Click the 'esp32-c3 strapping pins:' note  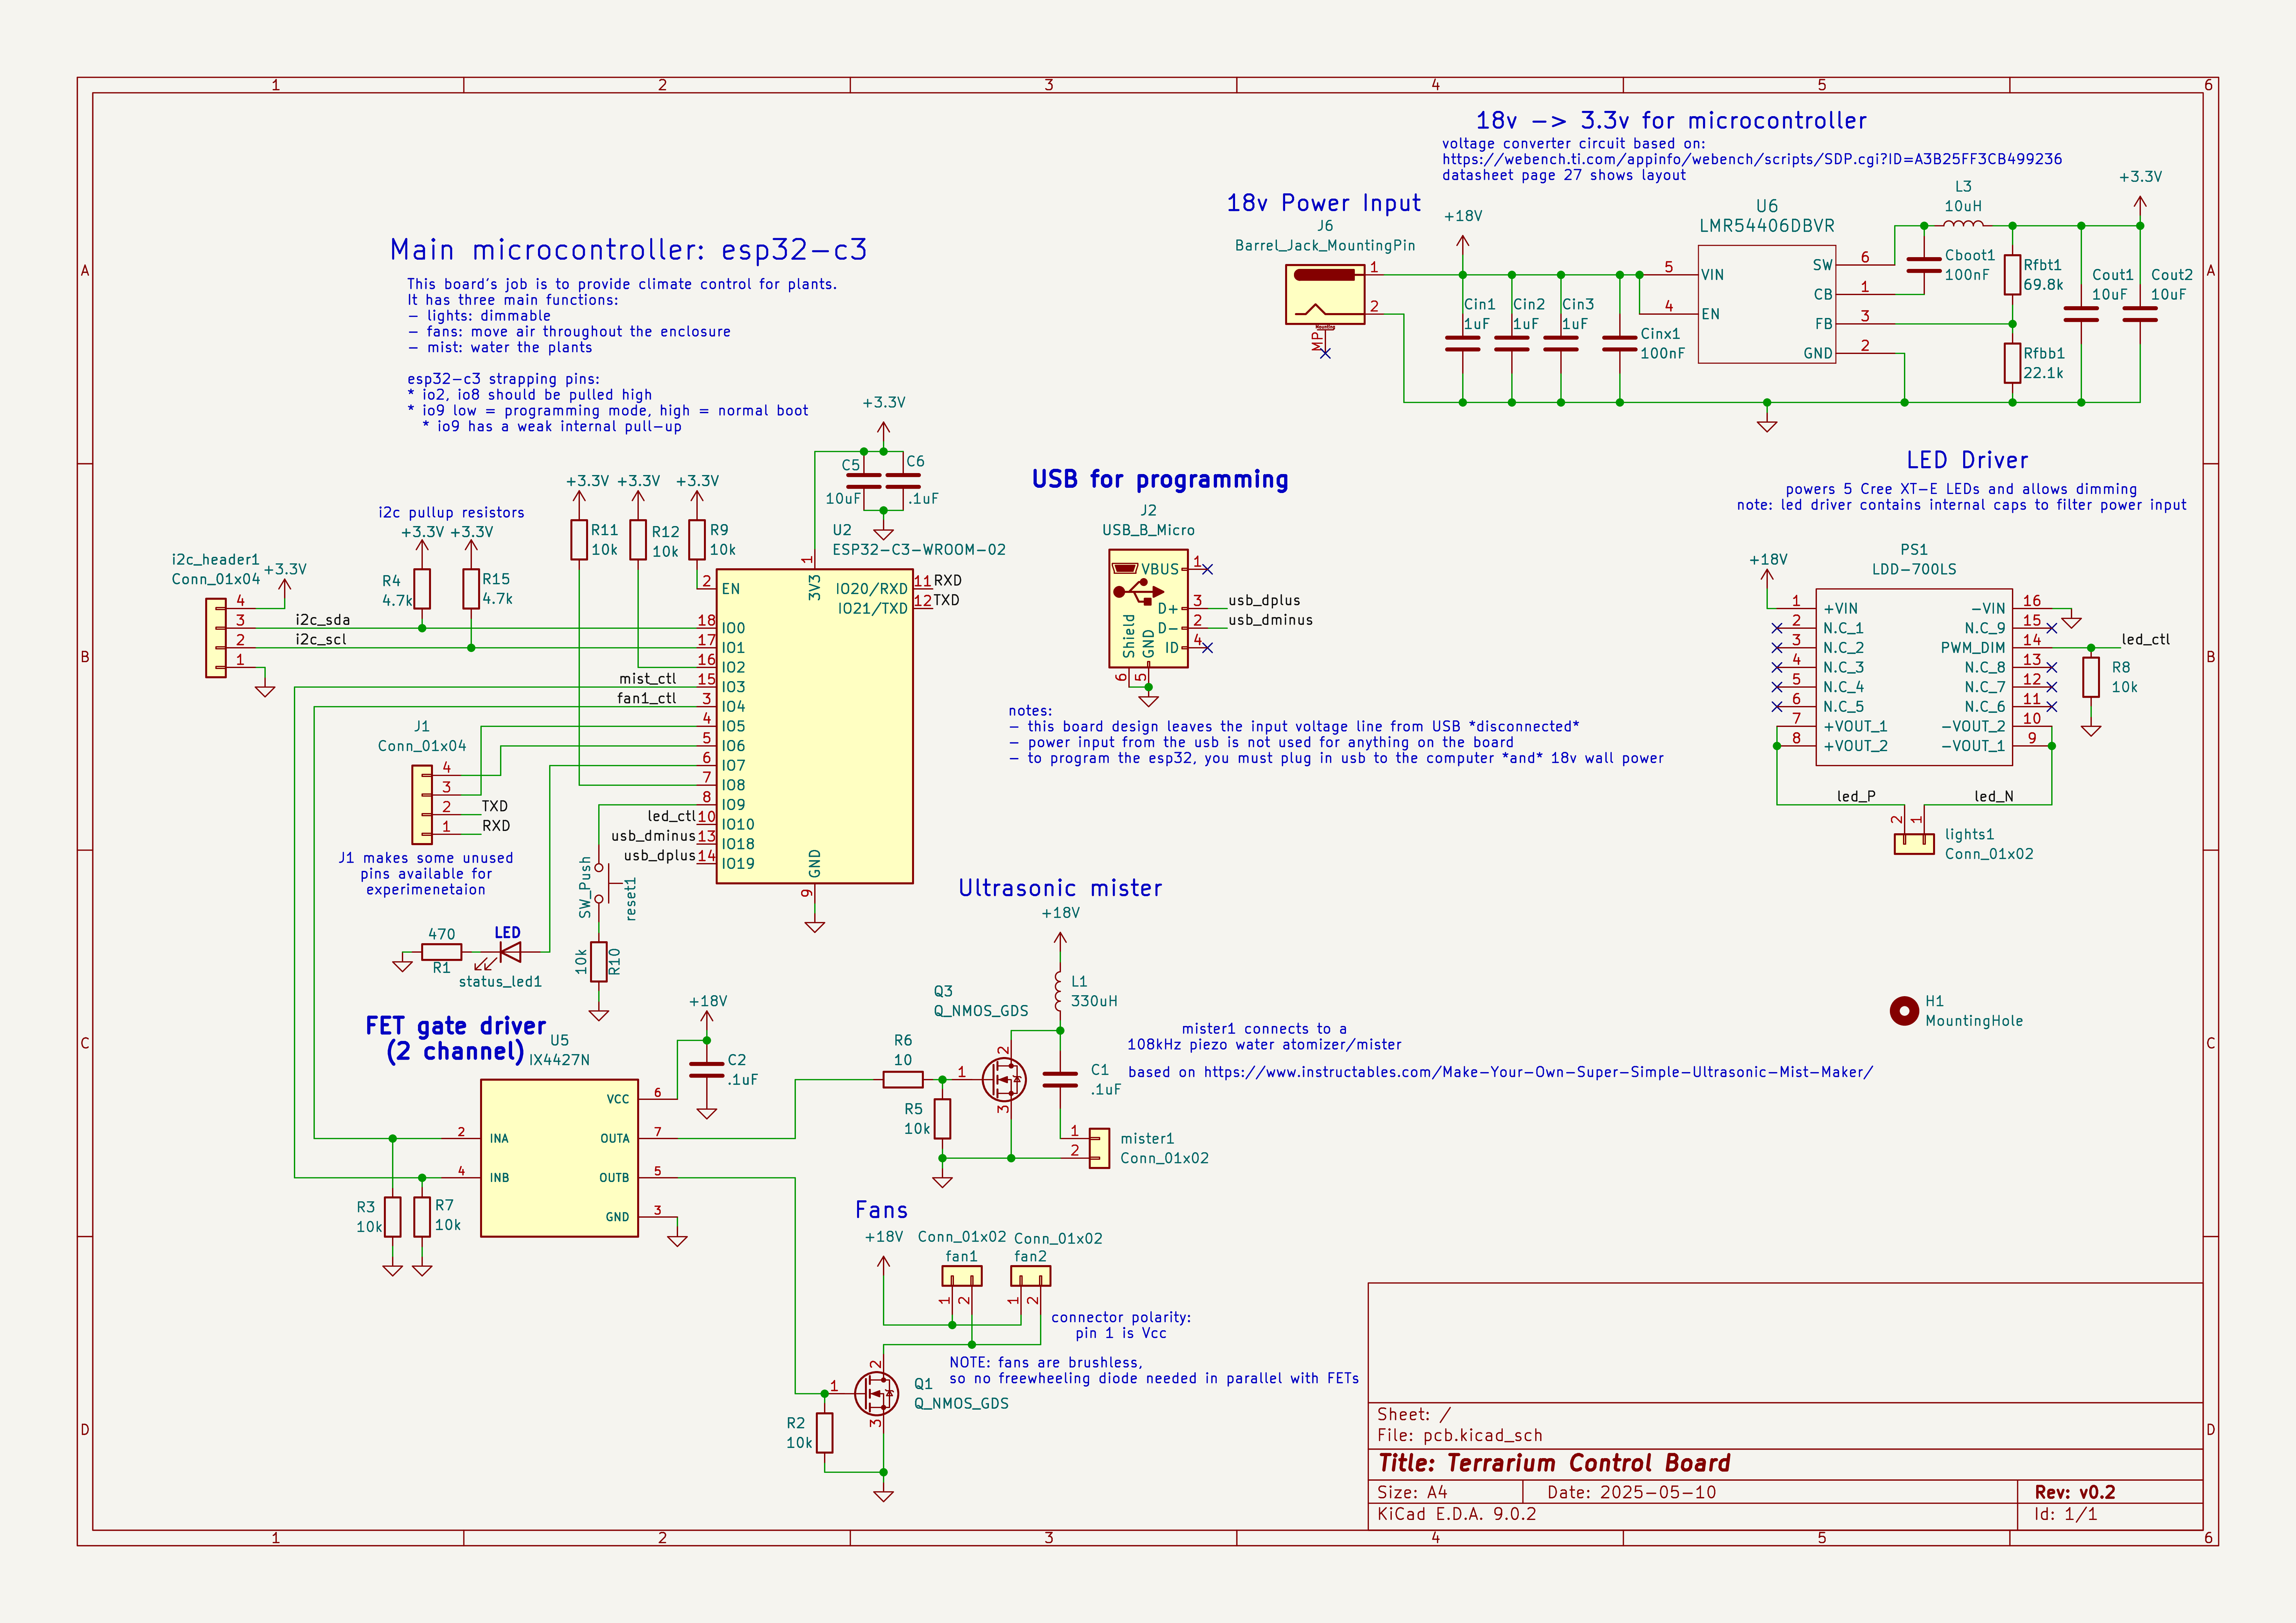coord(503,379)
